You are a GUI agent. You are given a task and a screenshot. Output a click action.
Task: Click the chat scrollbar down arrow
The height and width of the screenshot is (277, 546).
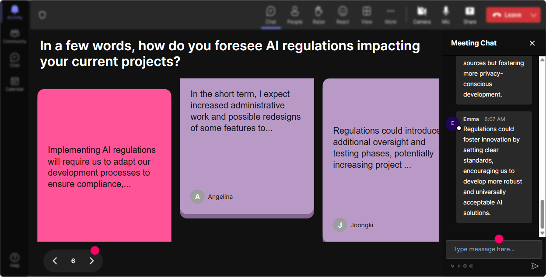pos(542,233)
